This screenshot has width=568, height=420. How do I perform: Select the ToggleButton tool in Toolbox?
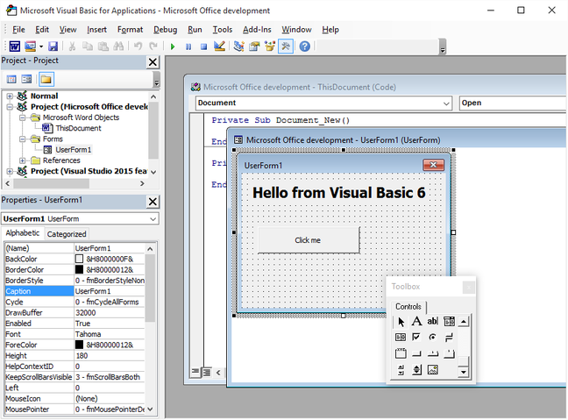[x=449, y=338]
